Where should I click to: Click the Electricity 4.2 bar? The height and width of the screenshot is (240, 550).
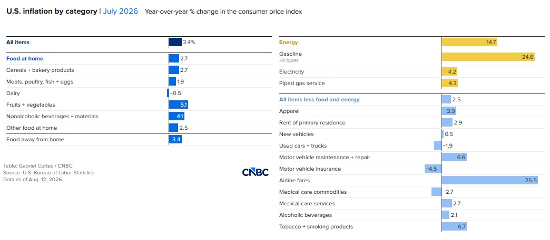(449, 72)
